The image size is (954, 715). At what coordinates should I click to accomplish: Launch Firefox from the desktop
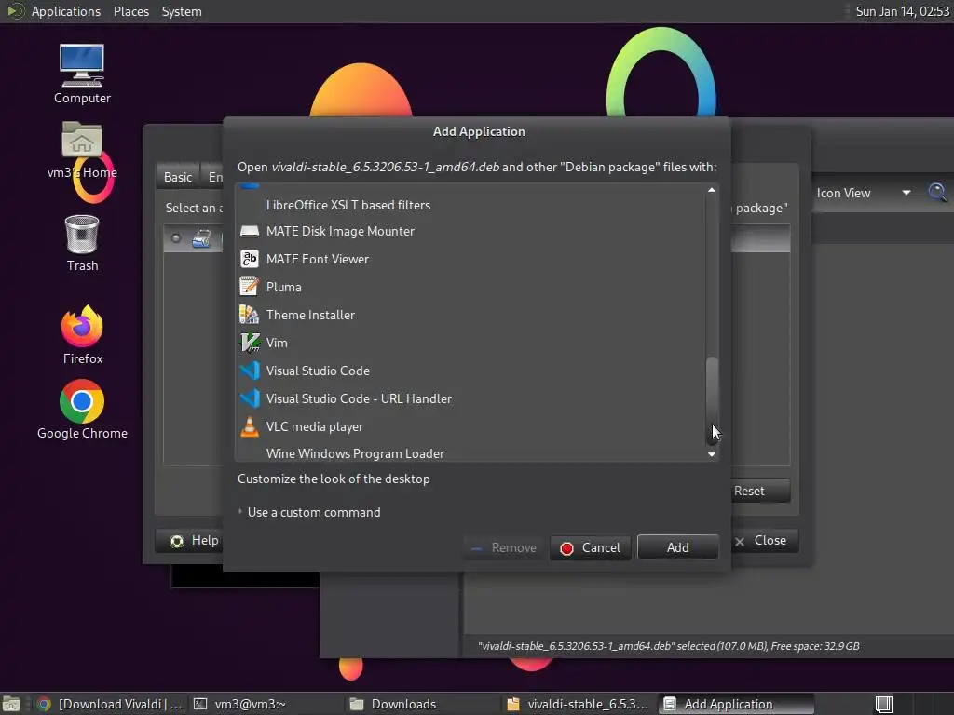(x=82, y=327)
